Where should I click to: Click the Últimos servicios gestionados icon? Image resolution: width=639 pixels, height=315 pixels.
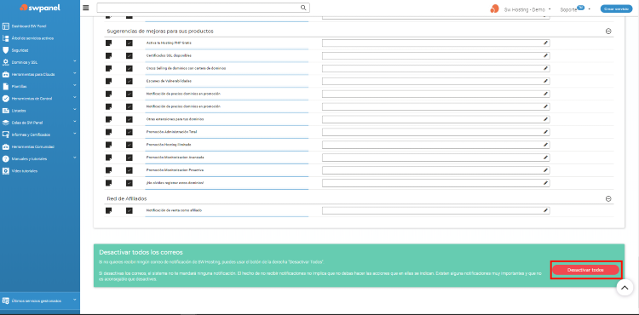point(6,301)
